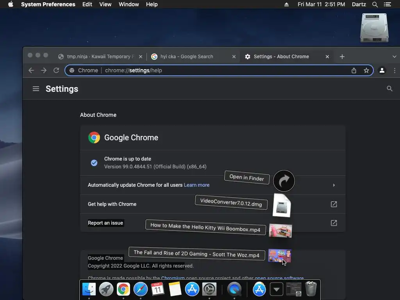Image resolution: width=400 pixels, height=300 pixels.
Task: Click the VideoConverter dmg file icon
Action: (282, 205)
